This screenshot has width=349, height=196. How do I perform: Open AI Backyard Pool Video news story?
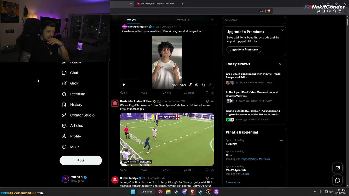254,96
